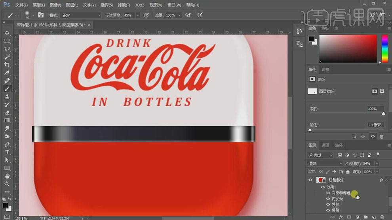Switch to the 通道 tab
This screenshot has height=220, width=392.
tap(325, 145)
